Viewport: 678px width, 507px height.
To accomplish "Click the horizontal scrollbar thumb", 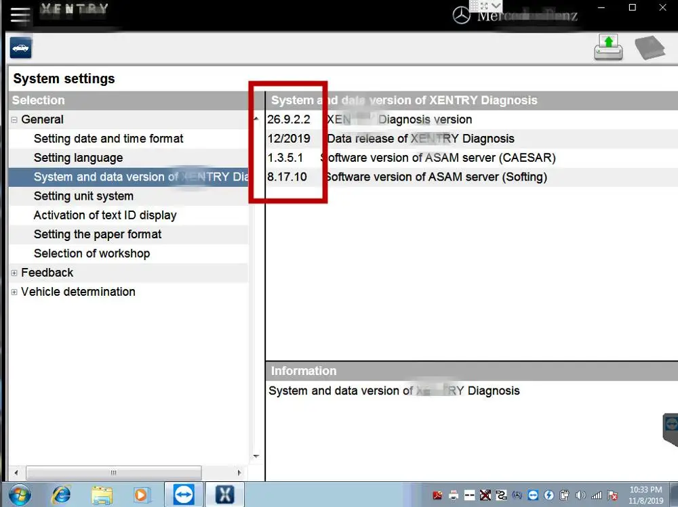I will (x=114, y=472).
